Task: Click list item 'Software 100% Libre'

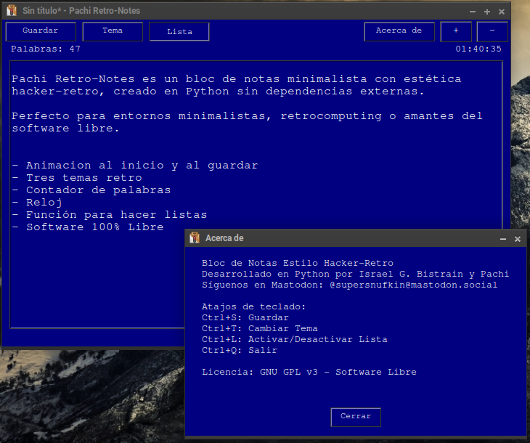Action: point(88,227)
